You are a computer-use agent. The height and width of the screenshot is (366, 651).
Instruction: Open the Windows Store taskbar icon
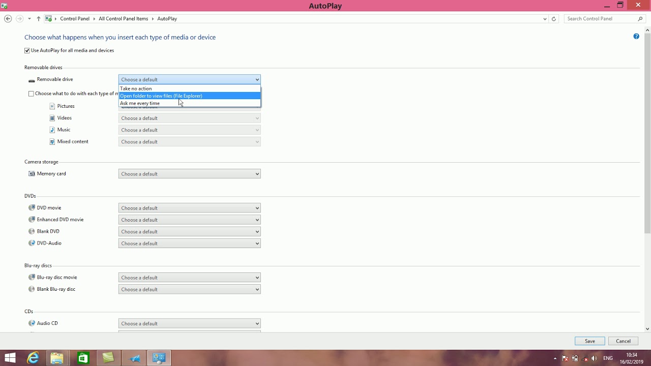click(x=83, y=358)
